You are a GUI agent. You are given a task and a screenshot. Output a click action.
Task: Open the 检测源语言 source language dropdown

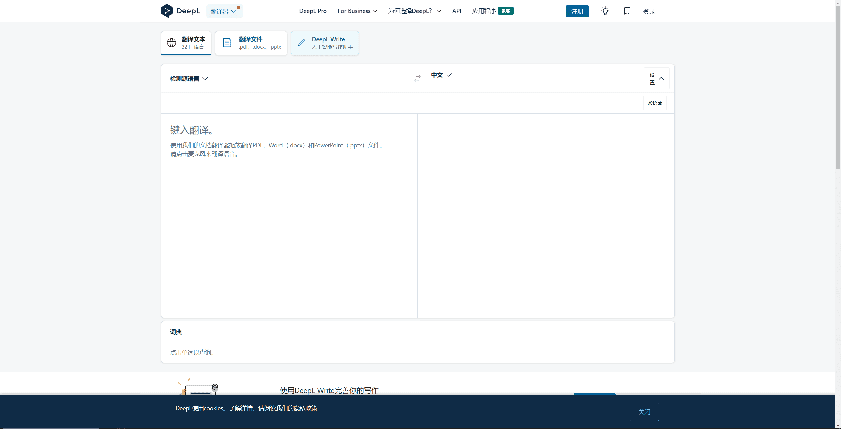[x=189, y=78]
